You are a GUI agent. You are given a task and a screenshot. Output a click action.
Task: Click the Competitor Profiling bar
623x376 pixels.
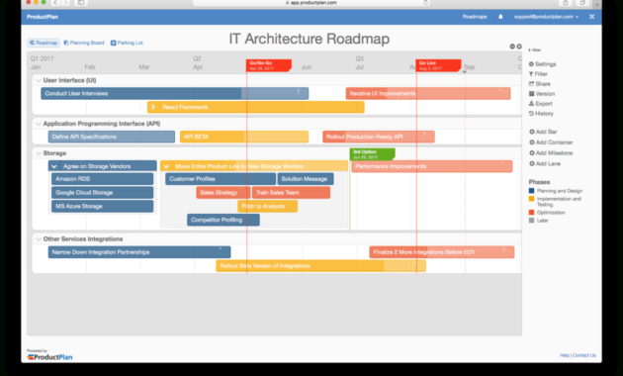223,220
